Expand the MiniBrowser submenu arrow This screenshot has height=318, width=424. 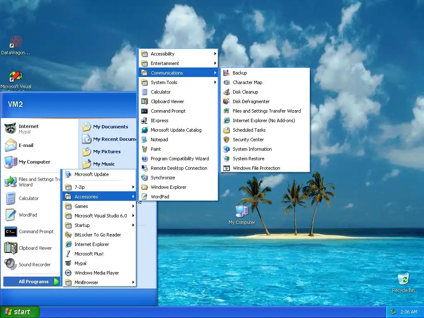tap(133, 282)
